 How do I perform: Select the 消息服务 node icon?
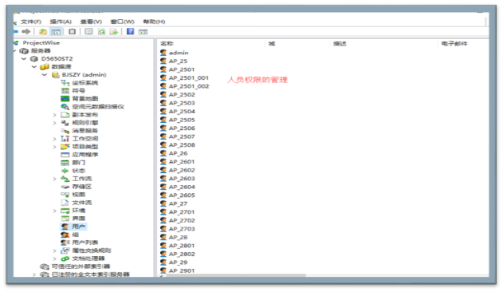click(65, 131)
